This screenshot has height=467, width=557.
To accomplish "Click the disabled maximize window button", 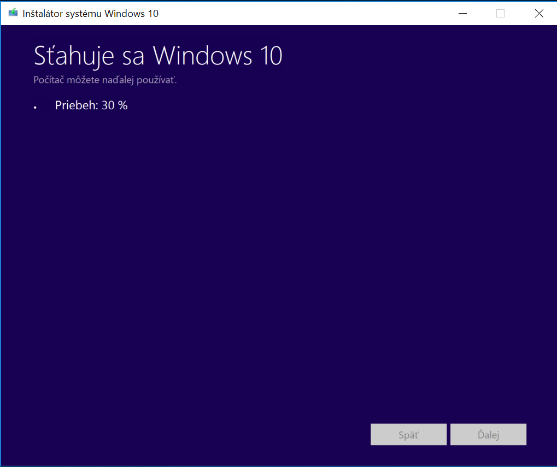I will pos(500,14).
